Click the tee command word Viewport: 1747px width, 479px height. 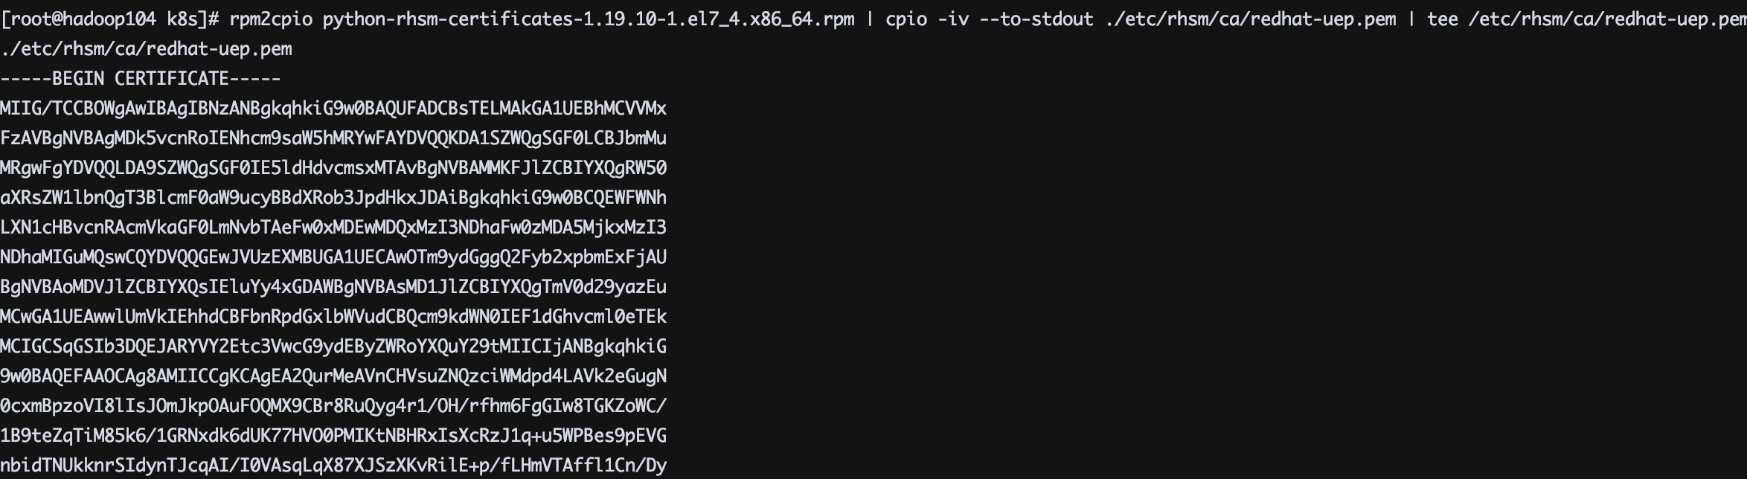[x=1442, y=19]
